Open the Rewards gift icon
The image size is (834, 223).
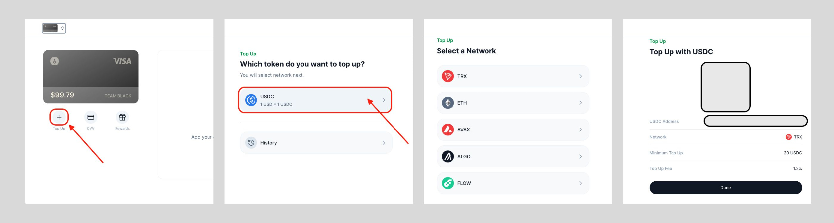[x=122, y=117]
